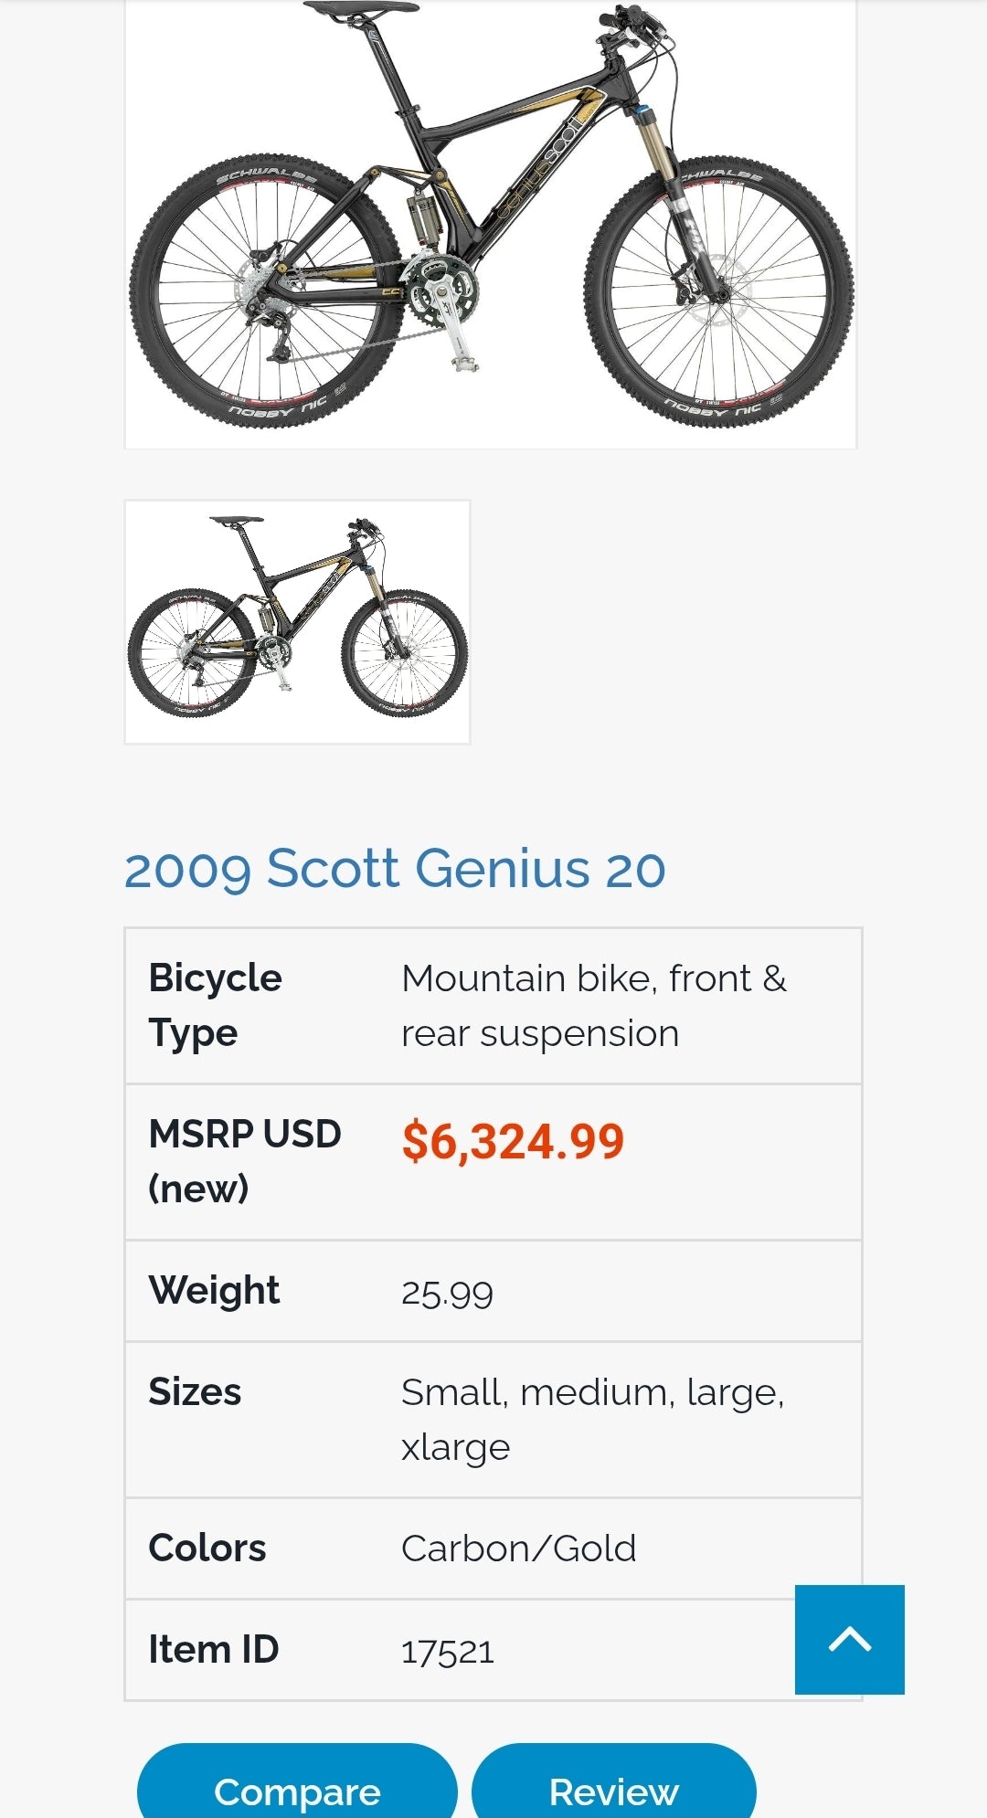Click the scroll-to-top arrow button
The width and height of the screenshot is (987, 1818).
(x=849, y=1639)
